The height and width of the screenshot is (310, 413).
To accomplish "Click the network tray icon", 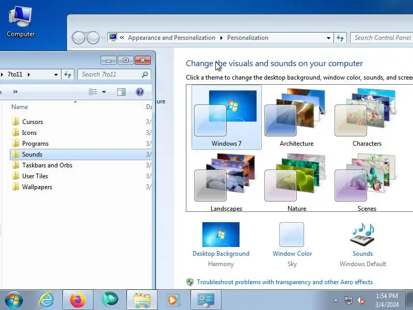I will (348, 300).
